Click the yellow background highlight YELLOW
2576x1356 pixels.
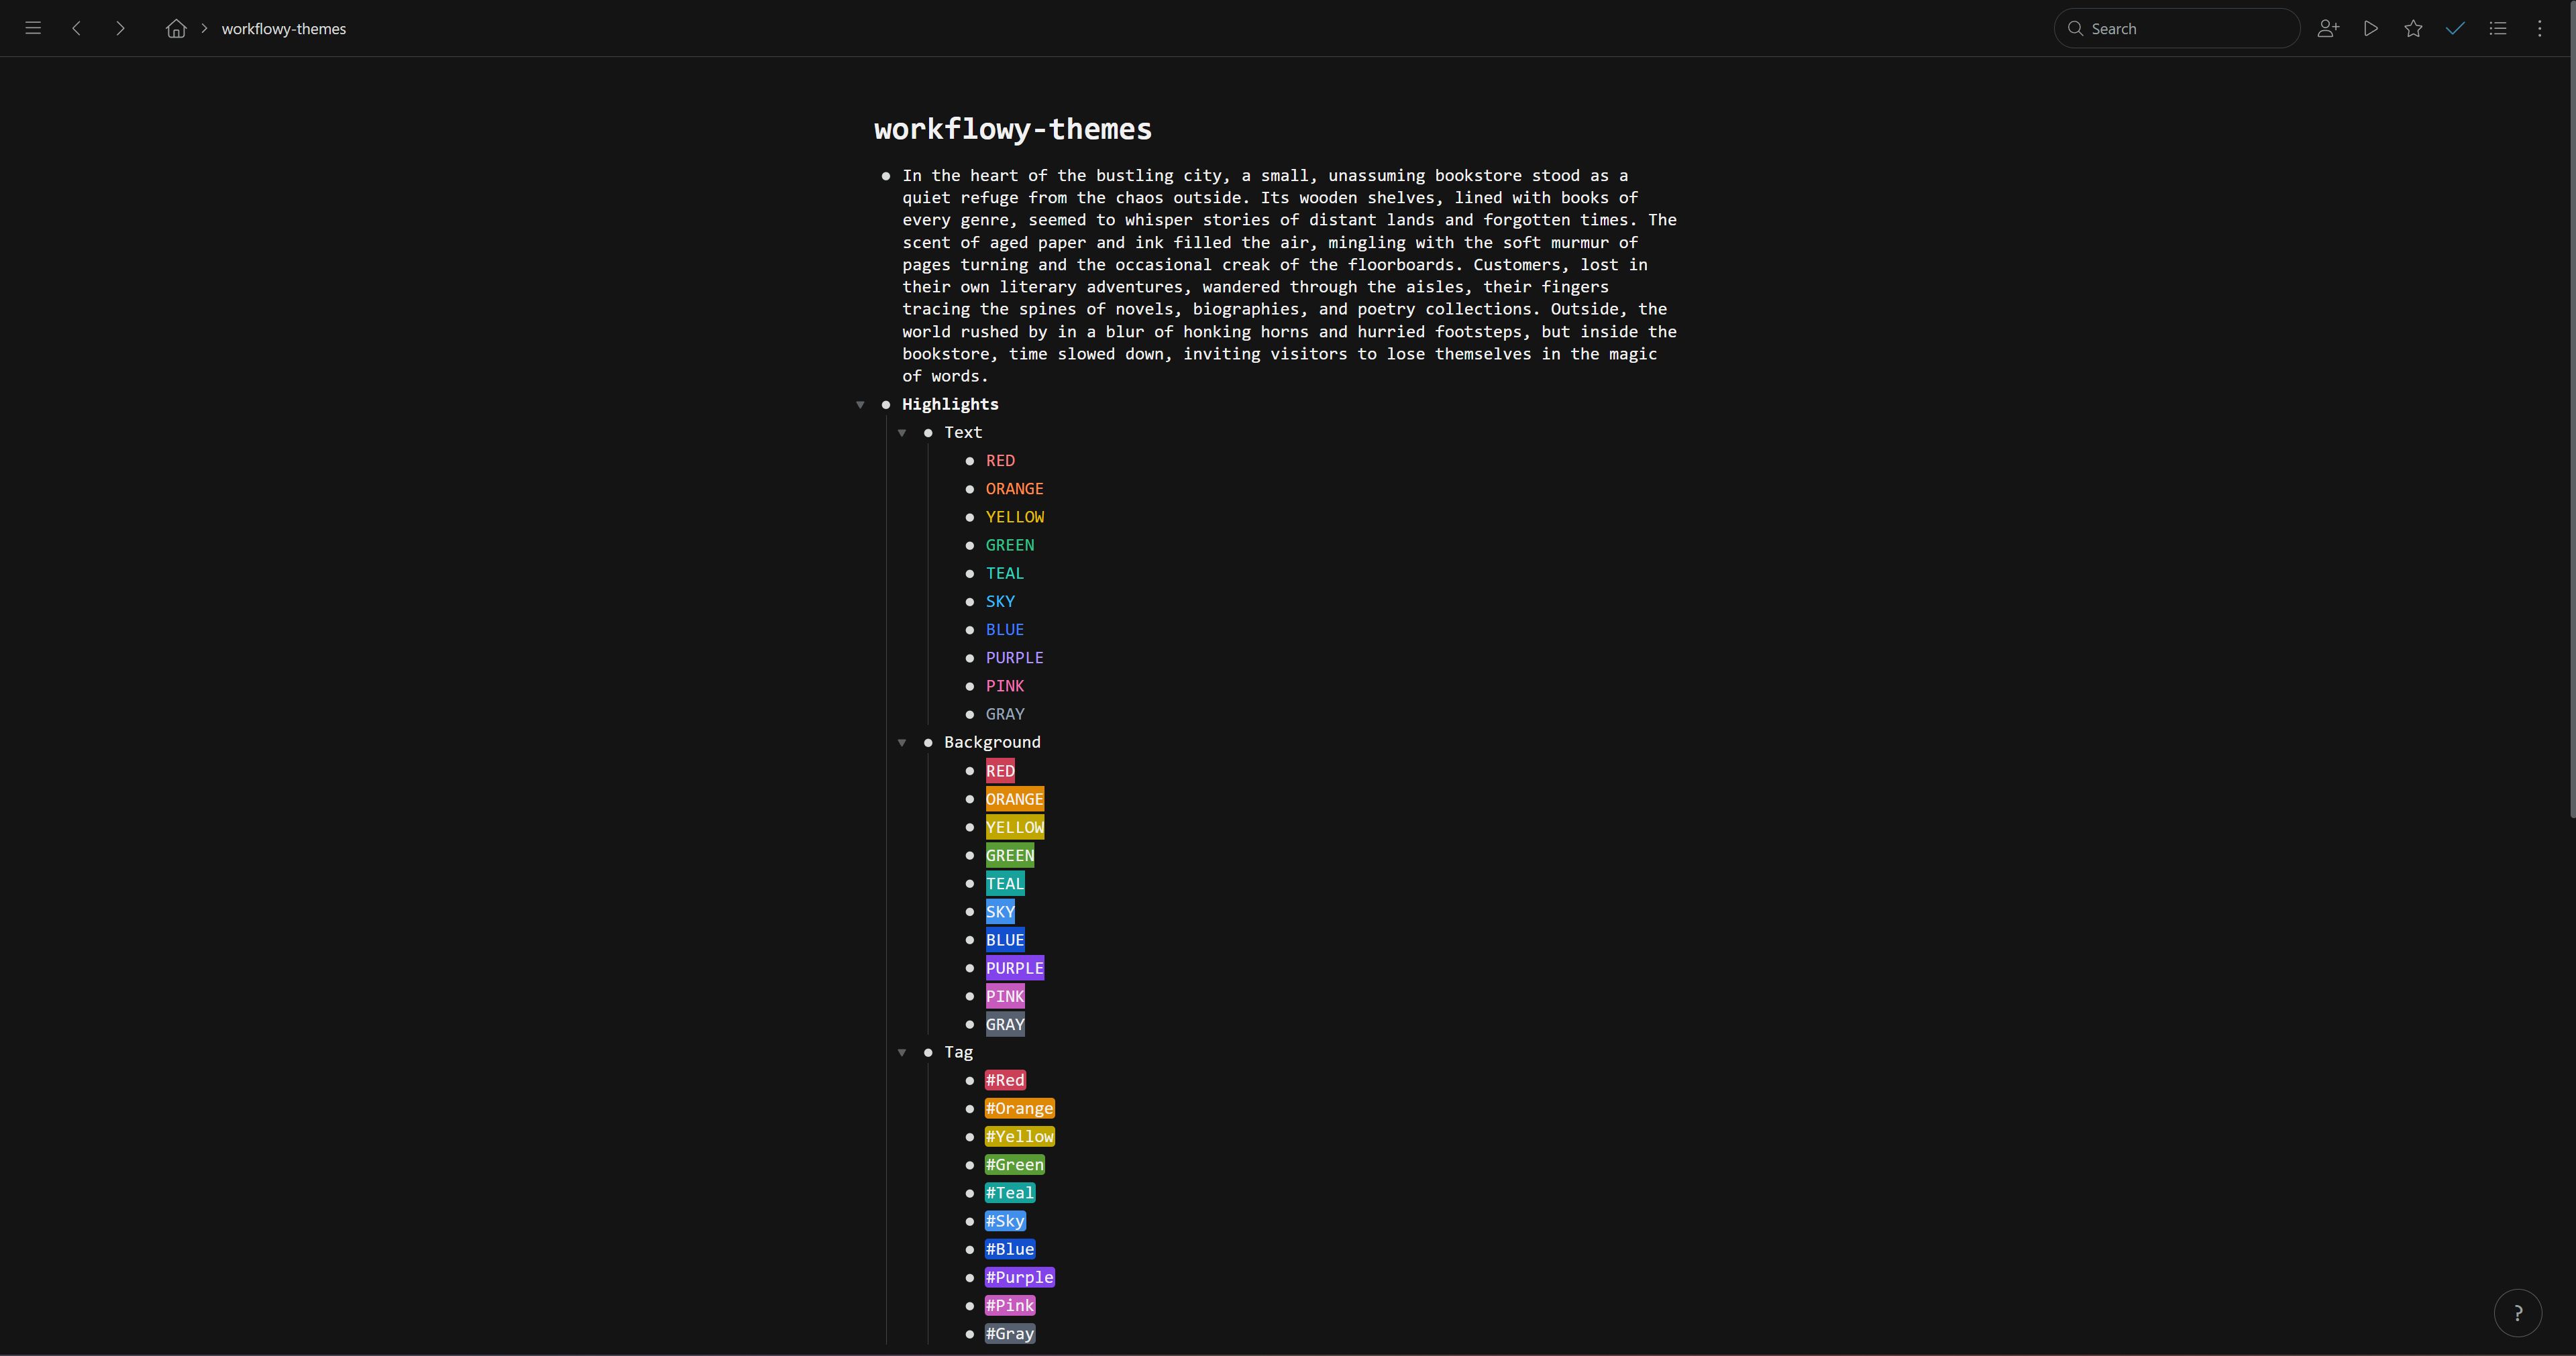(1015, 827)
